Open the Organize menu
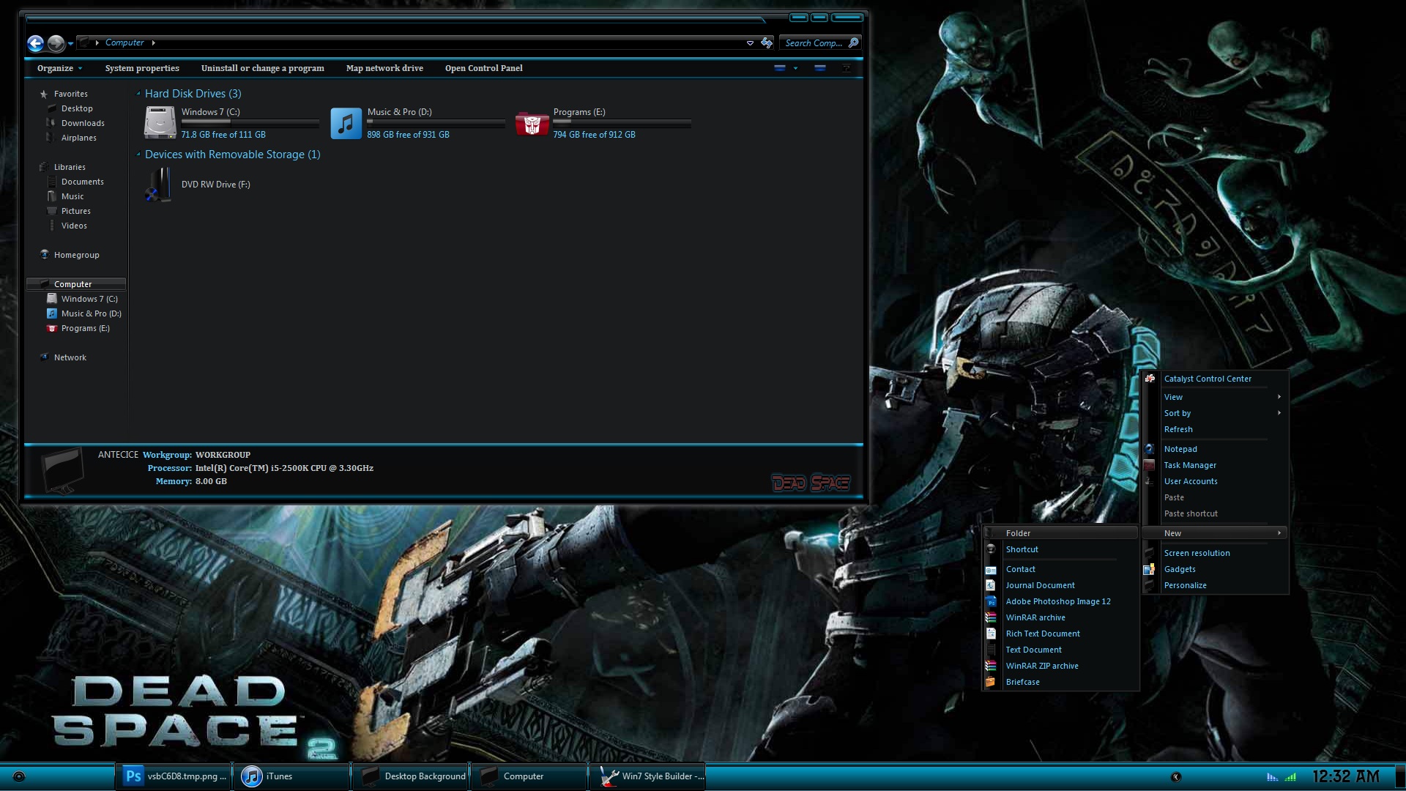The width and height of the screenshot is (1406, 791). coord(59,68)
